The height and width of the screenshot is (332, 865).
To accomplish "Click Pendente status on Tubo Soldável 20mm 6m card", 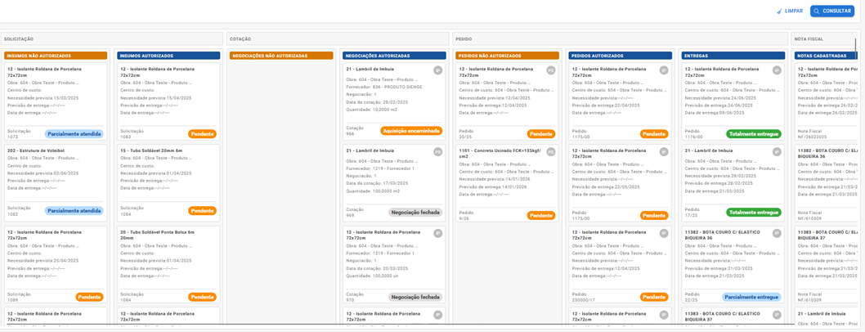I will click(x=203, y=211).
